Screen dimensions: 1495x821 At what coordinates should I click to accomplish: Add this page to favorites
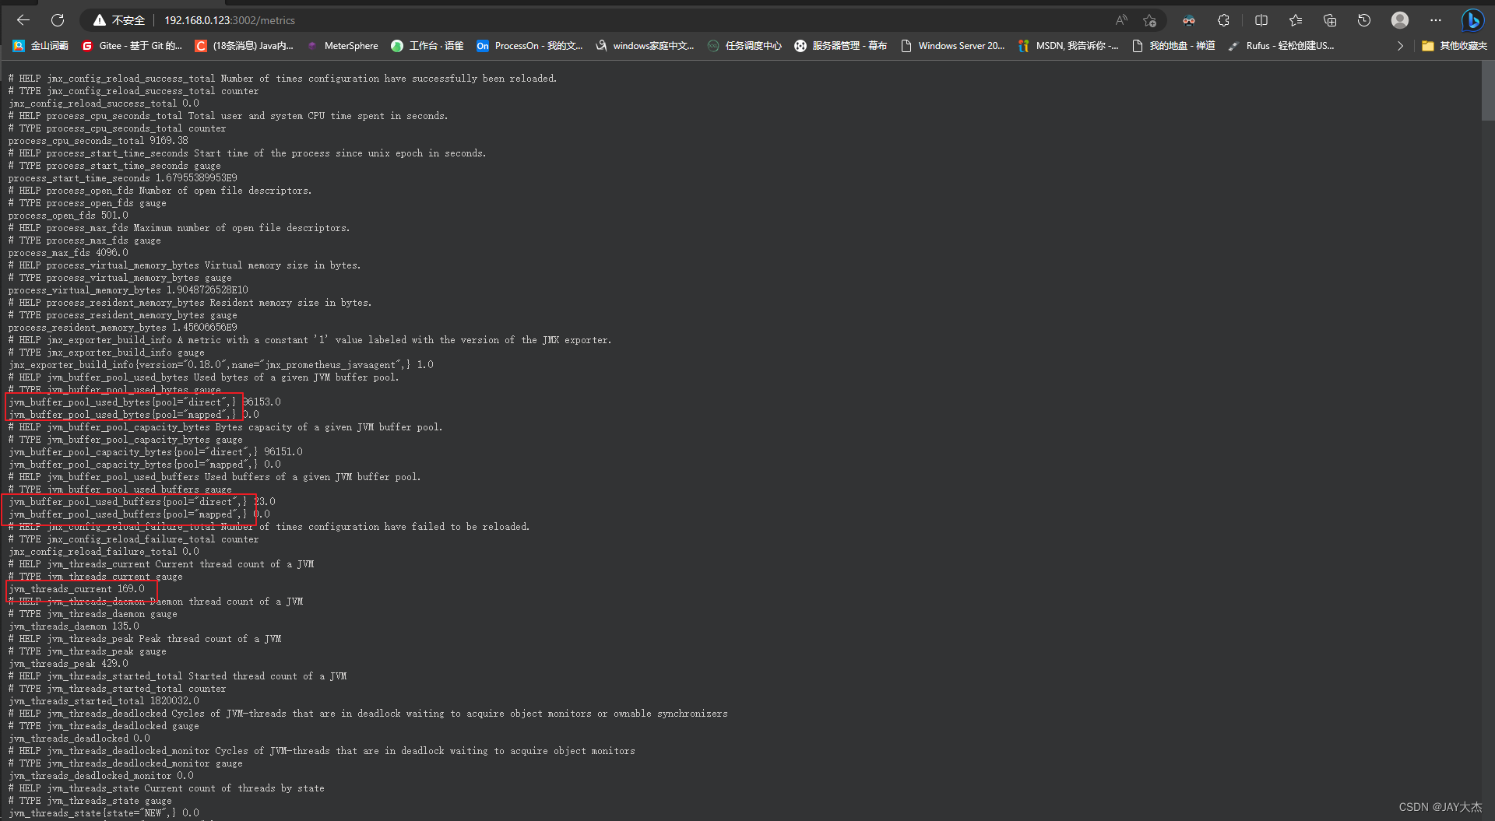coord(1149,20)
